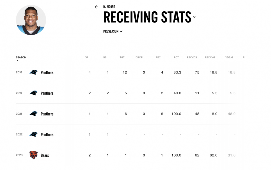Open the DJ Moore player name link
The width and height of the screenshot is (271, 170).
tap(109, 7)
